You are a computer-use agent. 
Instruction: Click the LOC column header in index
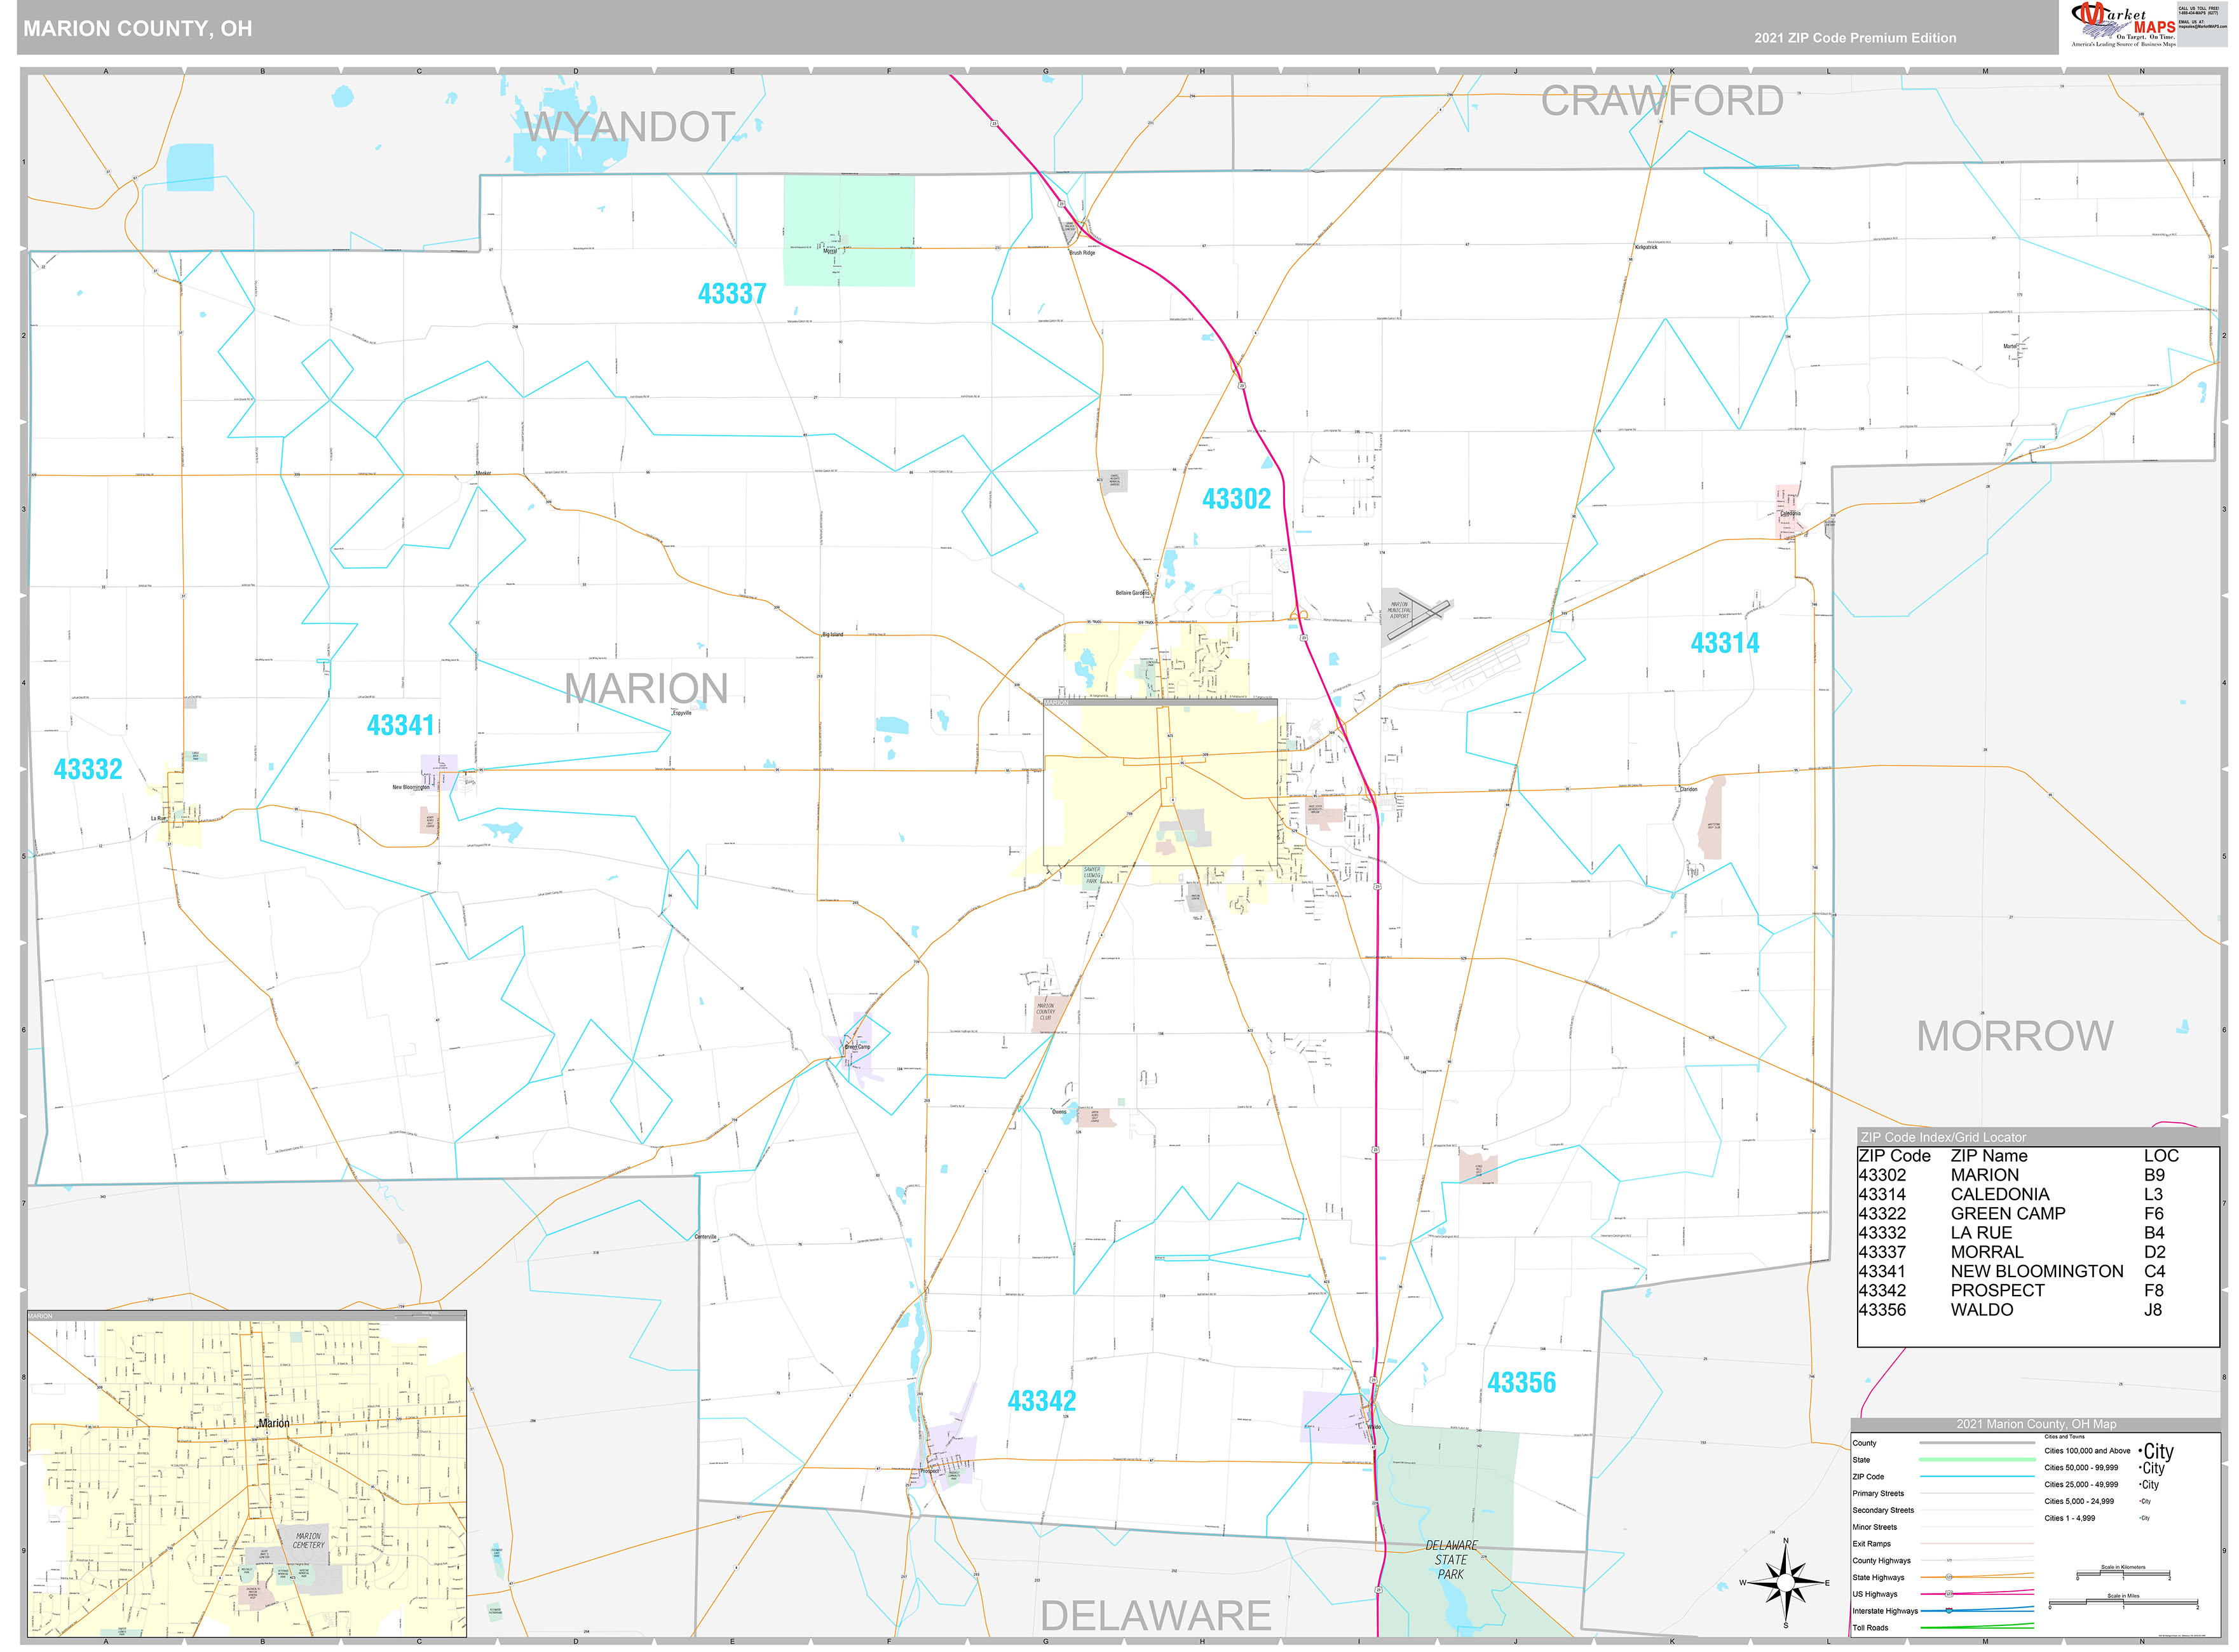2161,1156
